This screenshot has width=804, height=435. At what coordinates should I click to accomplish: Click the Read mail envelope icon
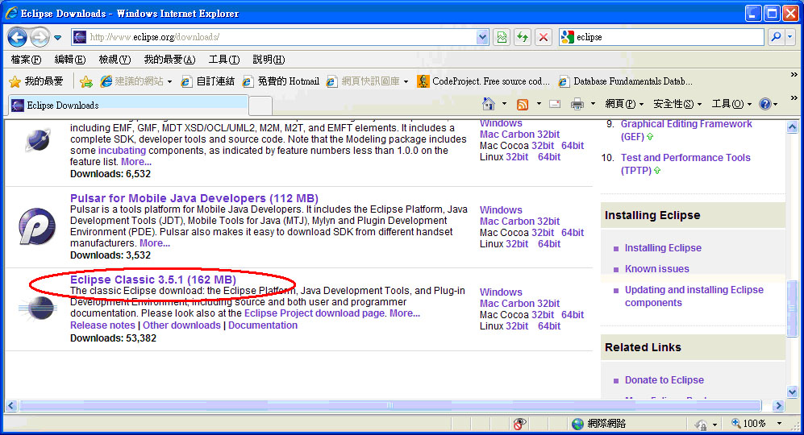pos(555,104)
